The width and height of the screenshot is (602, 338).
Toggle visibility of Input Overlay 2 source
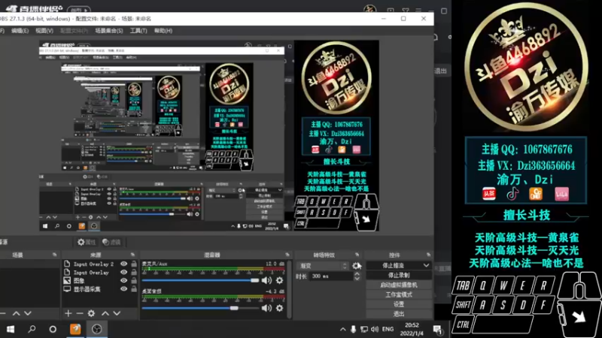coord(123,264)
